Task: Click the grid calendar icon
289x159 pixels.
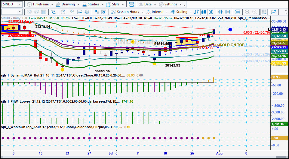Action: pos(44,12)
